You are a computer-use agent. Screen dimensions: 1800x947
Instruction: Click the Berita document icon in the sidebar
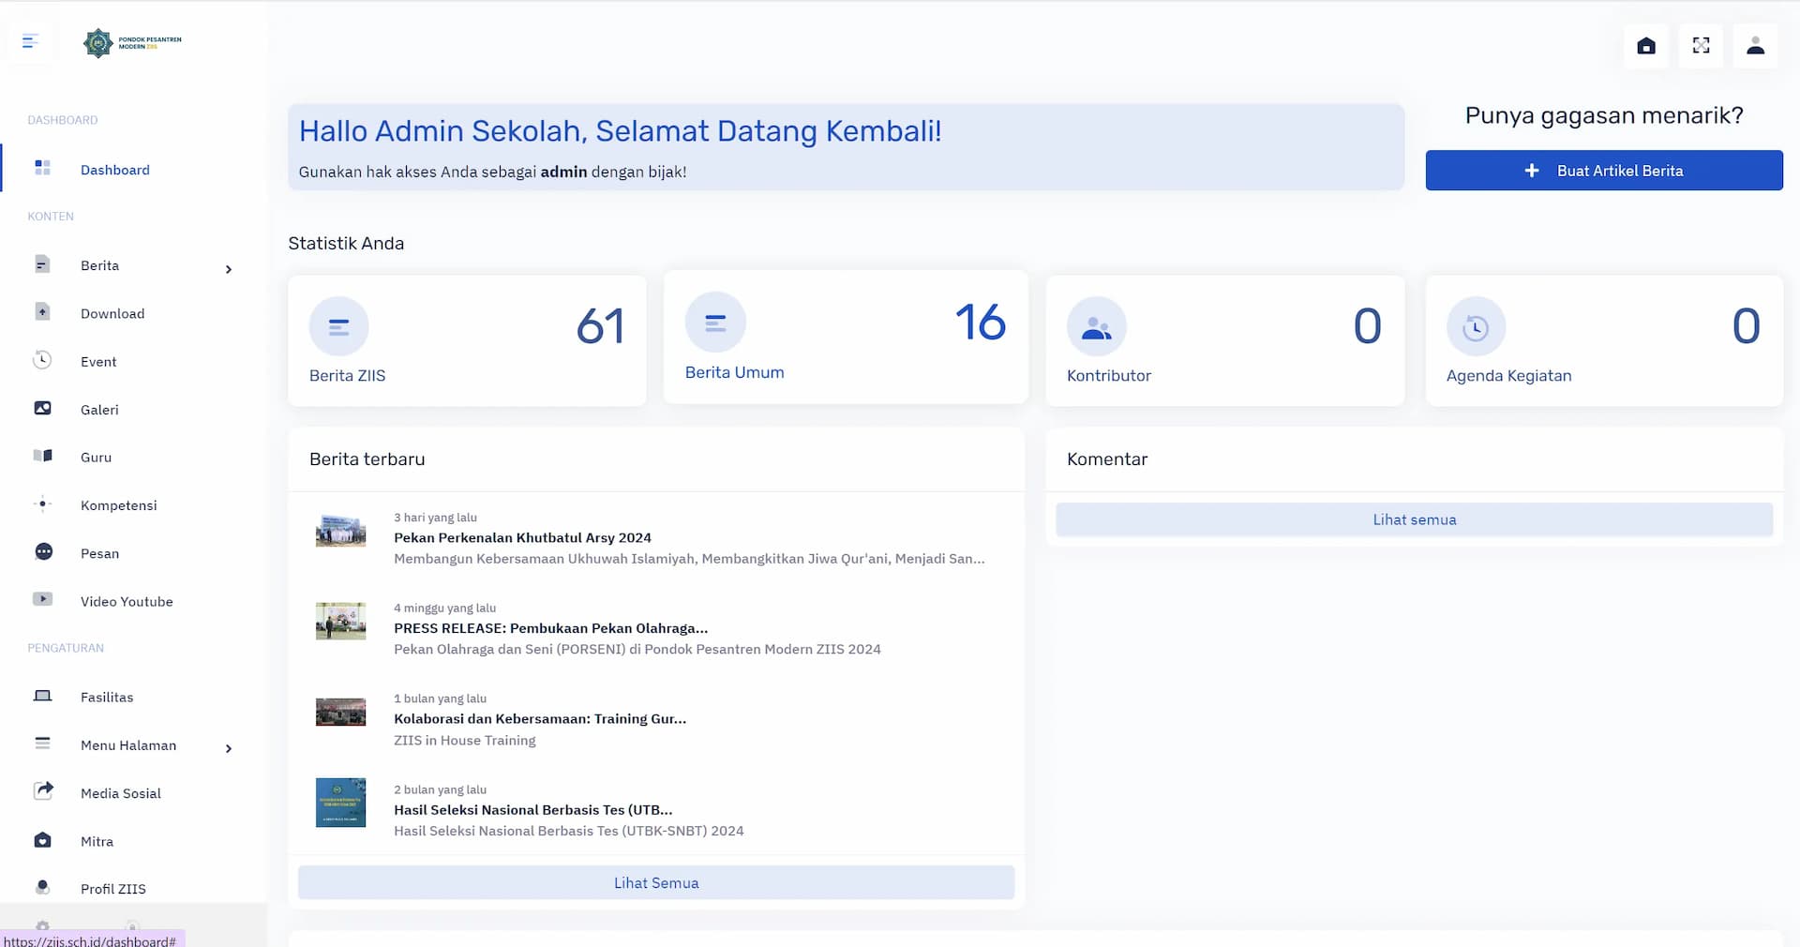point(42,263)
